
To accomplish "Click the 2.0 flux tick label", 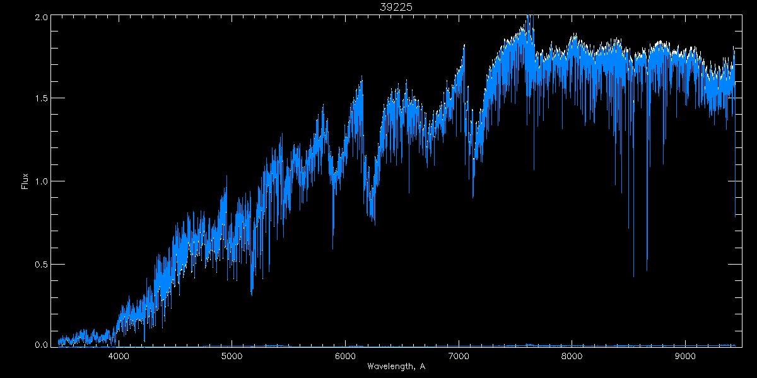I will tap(41, 18).
